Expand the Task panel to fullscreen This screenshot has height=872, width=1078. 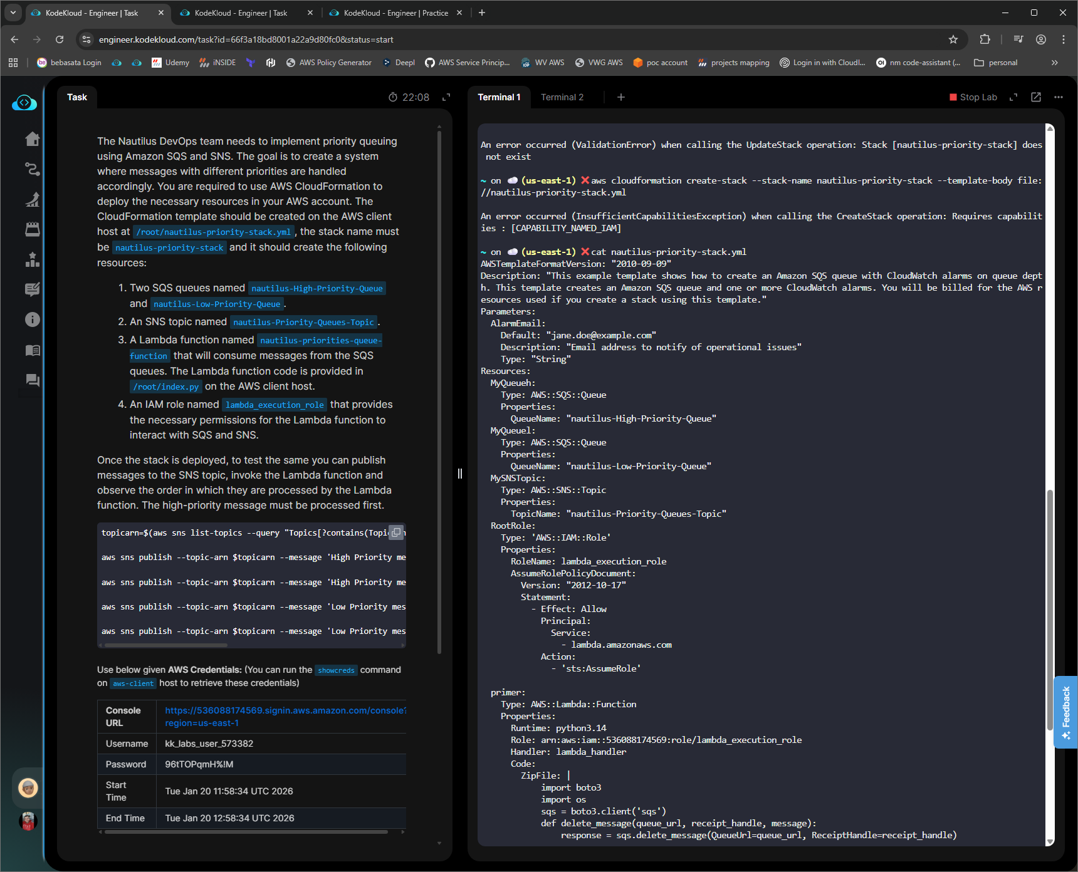click(446, 97)
